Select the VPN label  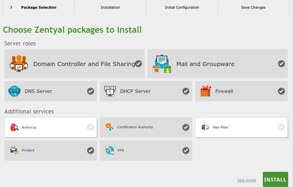(120, 150)
